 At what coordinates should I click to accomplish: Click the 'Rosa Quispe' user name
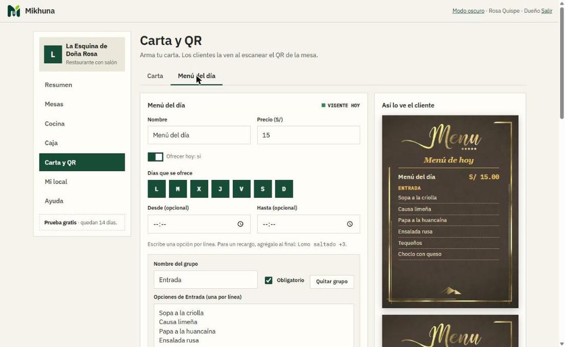[504, 11]
